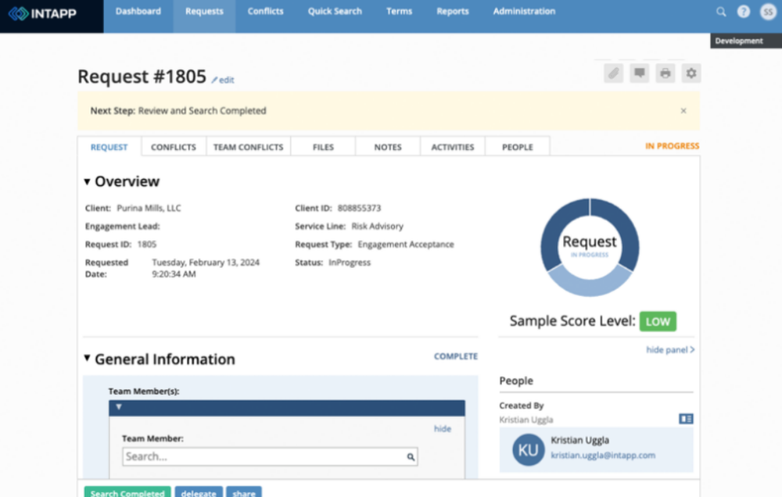Click the Request donut progress chart
This screenshot has width=782, height=497.
point(590,247)
